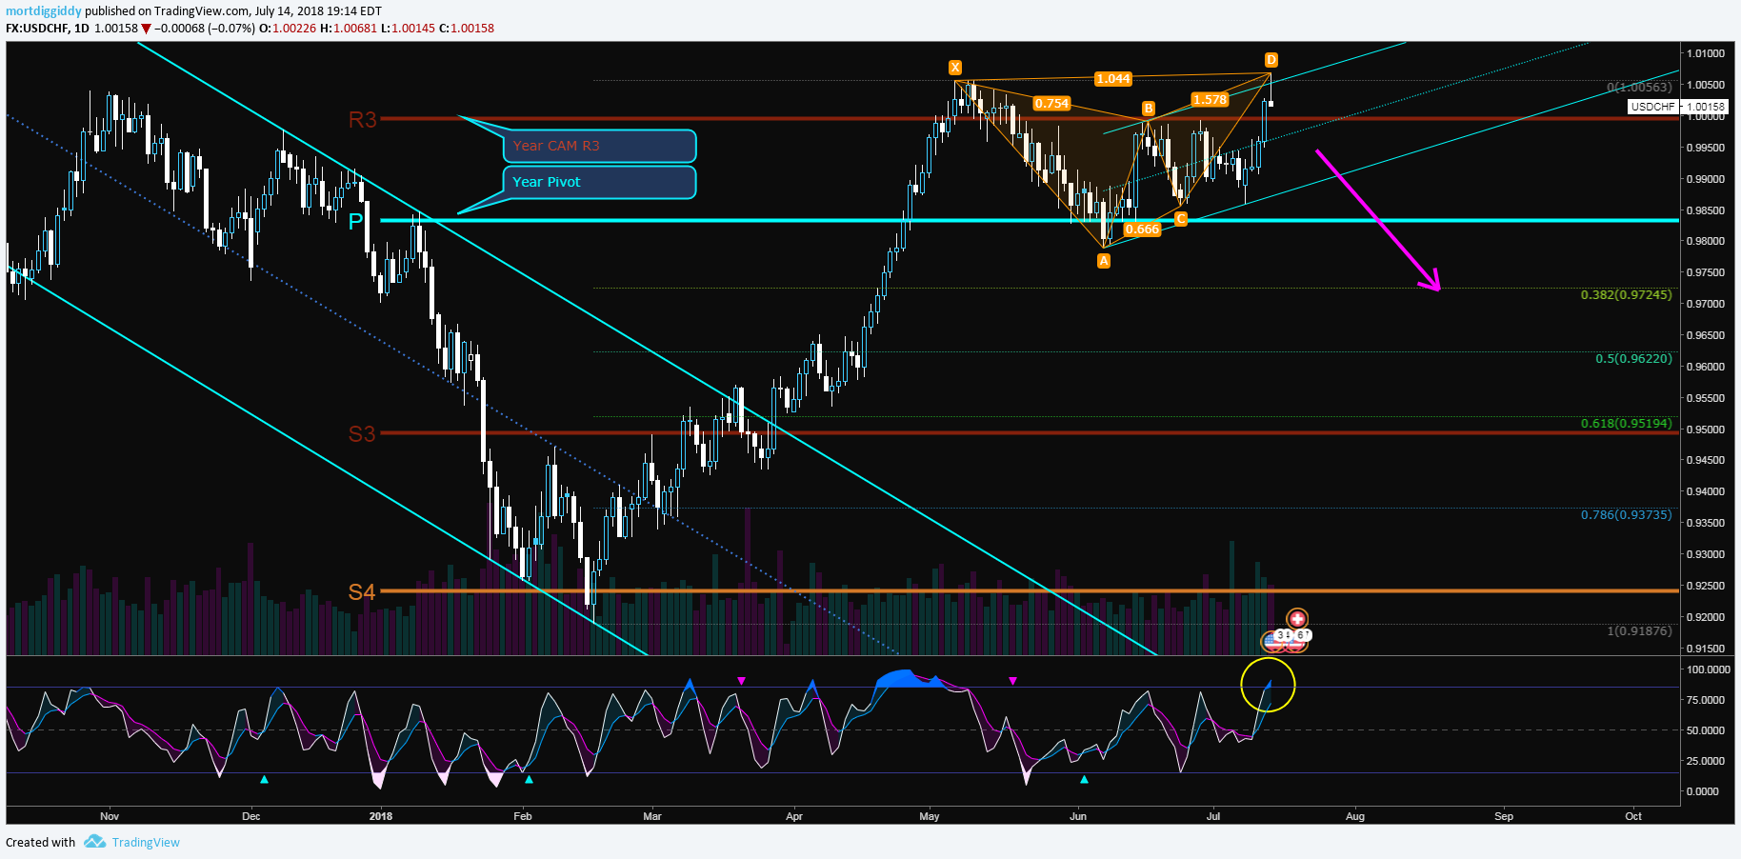This screenshot has height=859, width=1741.
Task: Click the cyan P pivot level label
Action: (356, 221)
